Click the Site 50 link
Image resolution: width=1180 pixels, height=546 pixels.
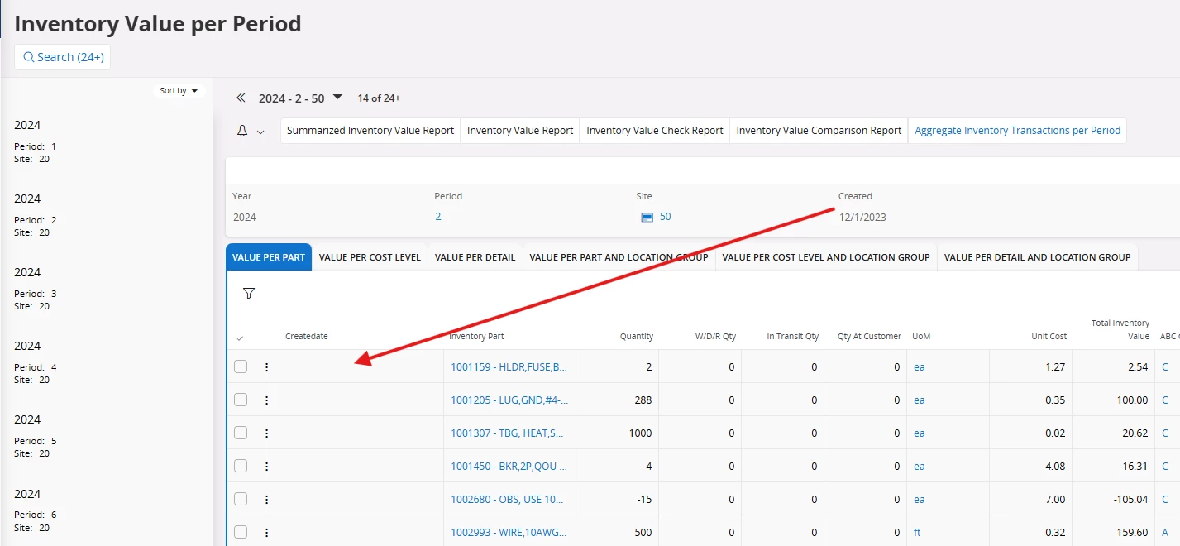[666, 217]
